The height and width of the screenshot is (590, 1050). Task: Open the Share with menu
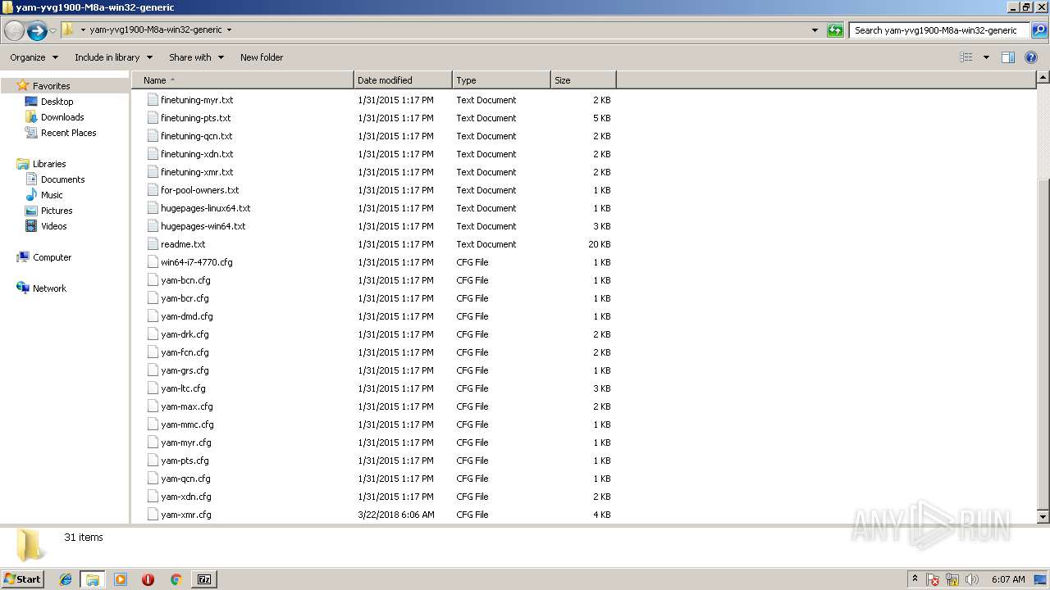[x=196, y=57]
